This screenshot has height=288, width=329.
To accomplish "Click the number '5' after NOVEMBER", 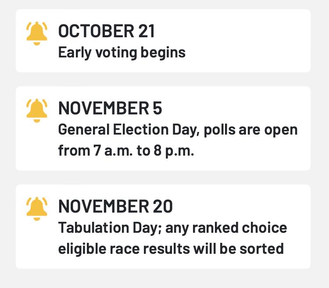I will [x=157, y=109].
